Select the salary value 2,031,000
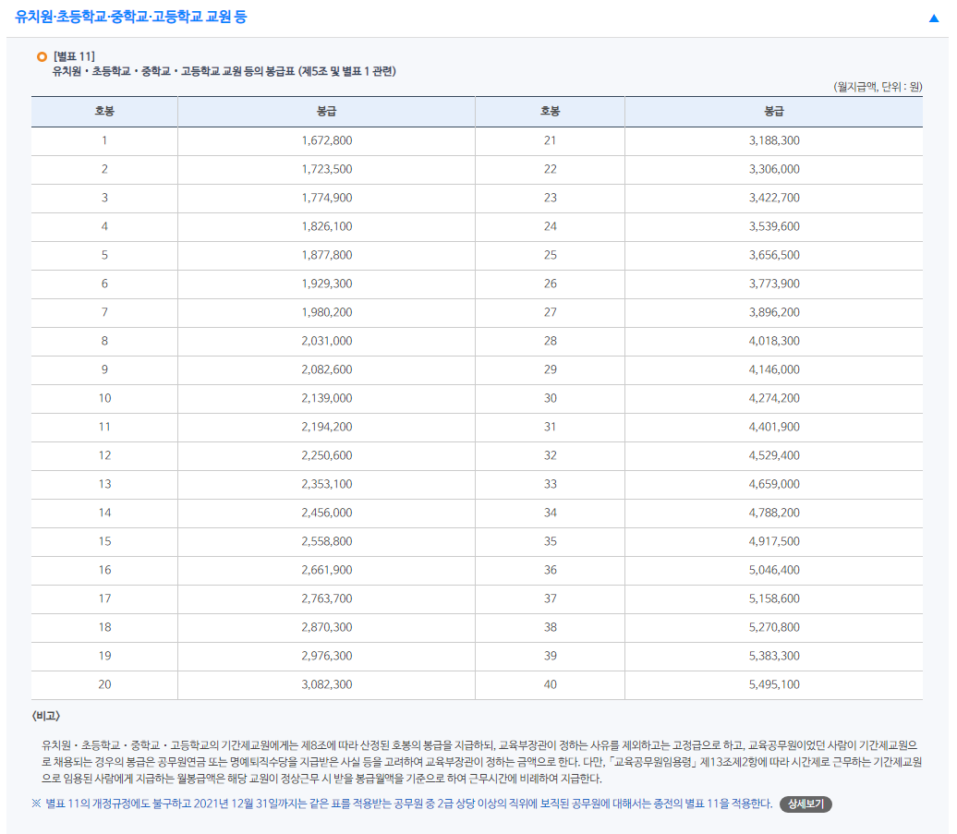The image size is (957, 834). pos(326,341)
